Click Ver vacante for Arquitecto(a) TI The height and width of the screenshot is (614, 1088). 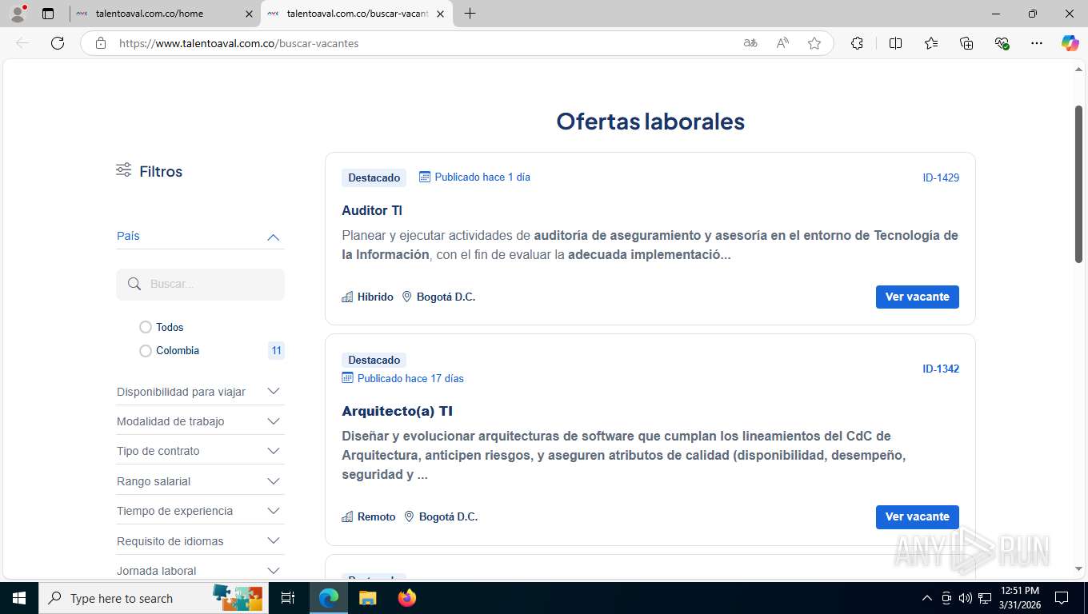tap(917, 516)
